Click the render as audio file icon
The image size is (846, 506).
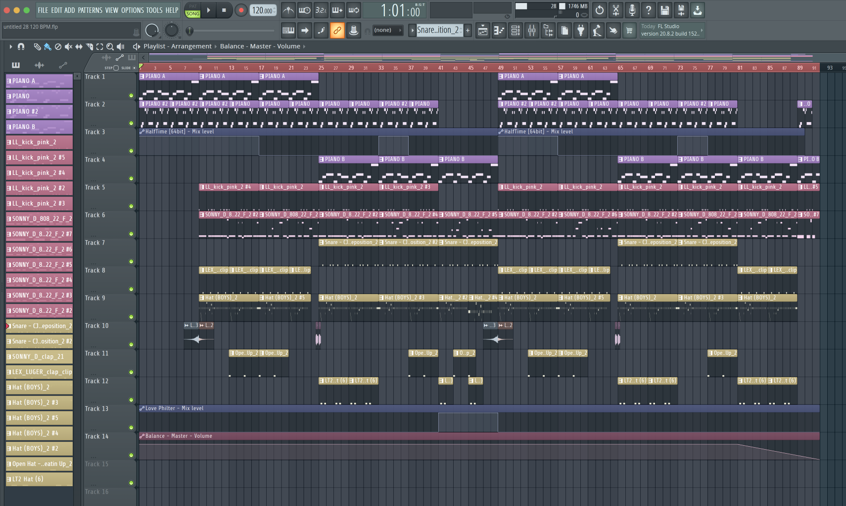point(681,10)
